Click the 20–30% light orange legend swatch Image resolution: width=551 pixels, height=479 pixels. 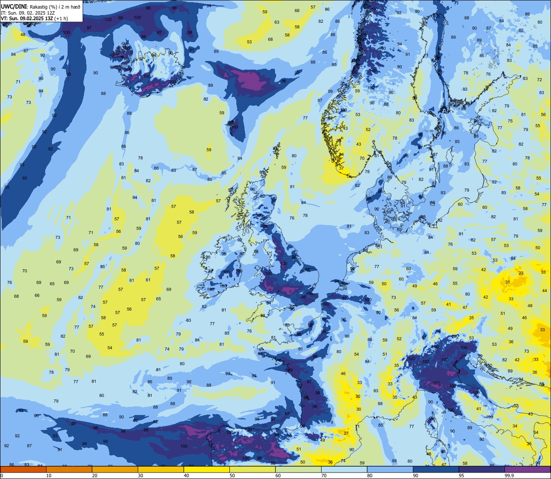click(115, 469)
